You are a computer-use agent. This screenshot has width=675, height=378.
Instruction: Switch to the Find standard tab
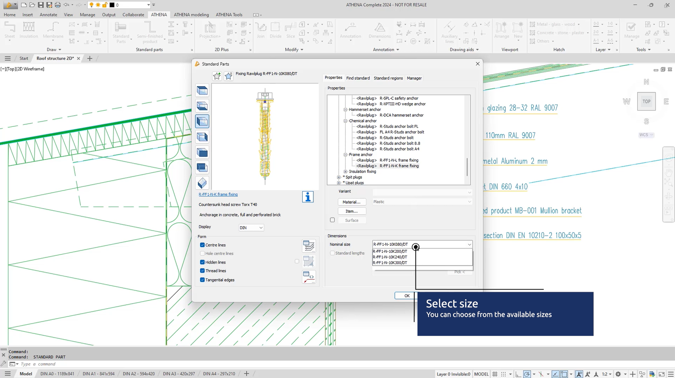point(358,78)
